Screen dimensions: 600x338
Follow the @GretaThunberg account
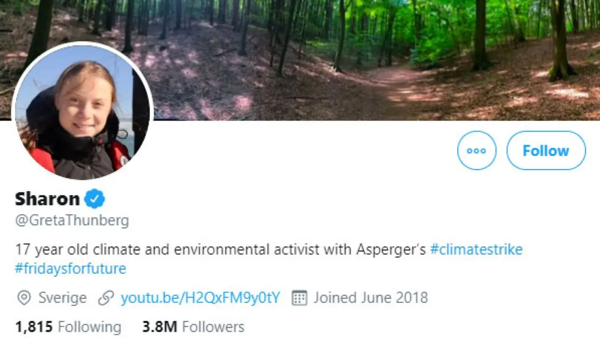tap(546, 151)
